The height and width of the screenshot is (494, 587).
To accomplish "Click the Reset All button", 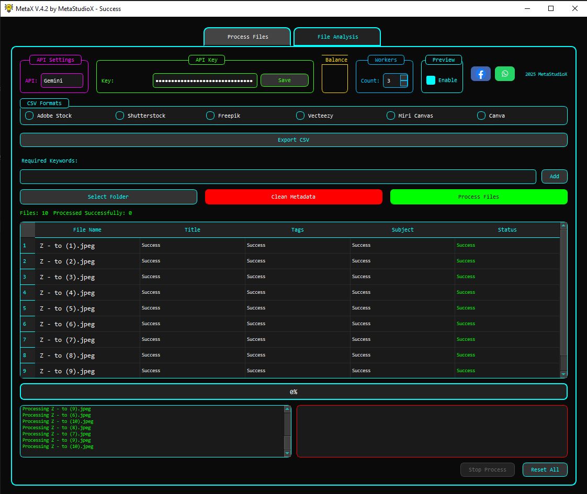I will [545, 470].
